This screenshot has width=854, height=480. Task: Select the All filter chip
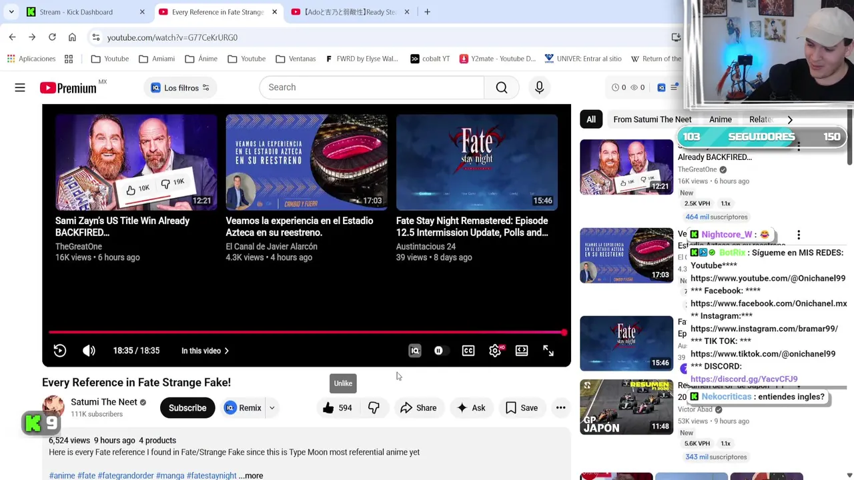click(591, 119)
